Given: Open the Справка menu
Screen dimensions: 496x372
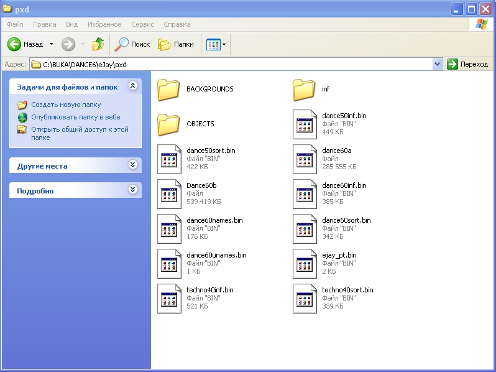Looking at the screenshot, I should 177,24.
